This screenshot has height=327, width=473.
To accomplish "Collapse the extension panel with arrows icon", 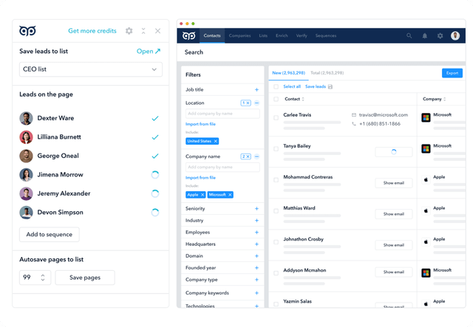I will click(143, 31).
